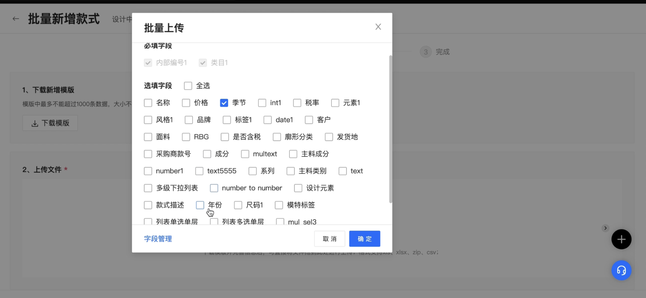Image resolution: width=646 pixels, height=298 pixels.
Task: Check the 全选 select-all checkbox
Action: pos(188,86)
